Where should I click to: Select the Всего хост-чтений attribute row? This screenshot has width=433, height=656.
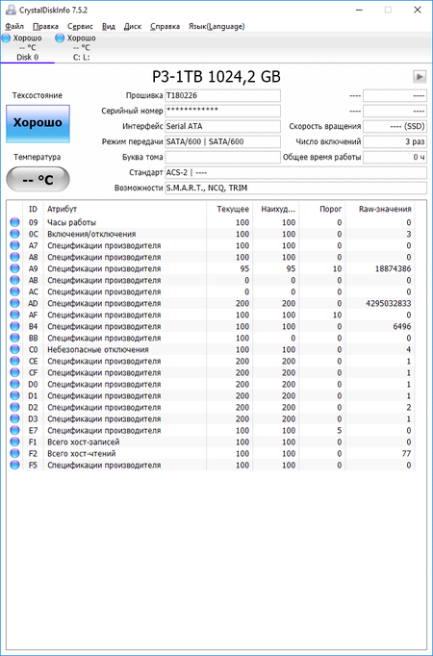211,453
